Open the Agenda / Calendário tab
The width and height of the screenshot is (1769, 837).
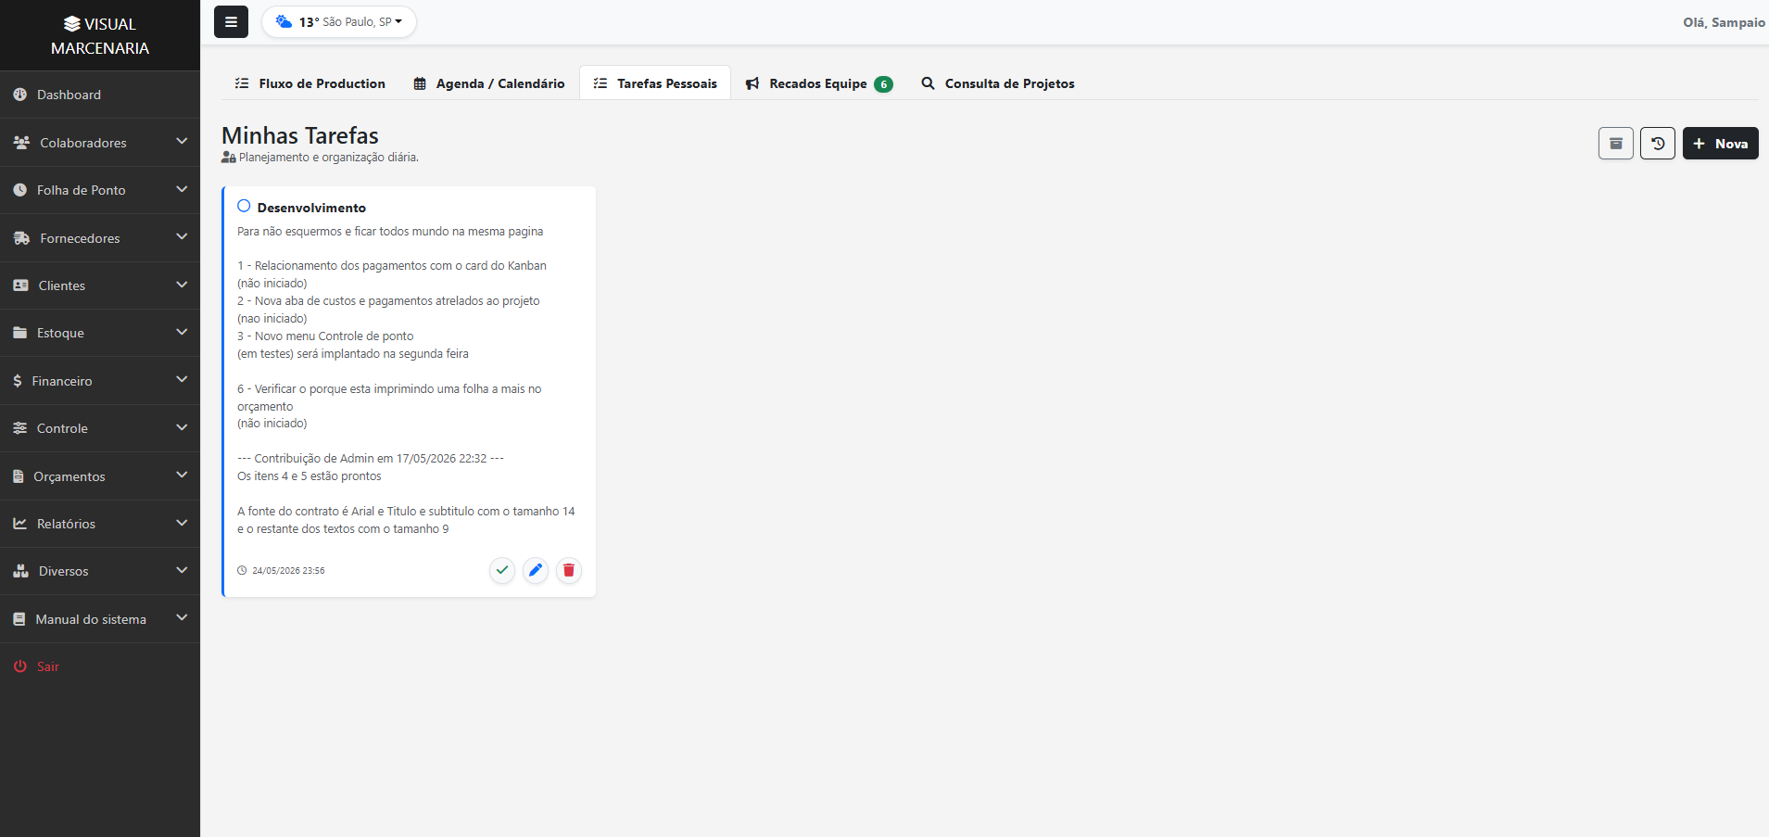click(x=489, y=83)
